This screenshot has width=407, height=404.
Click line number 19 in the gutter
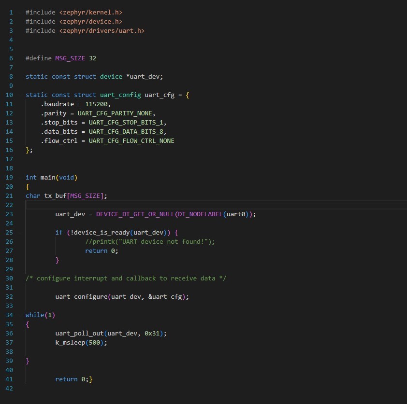point(9,178)
